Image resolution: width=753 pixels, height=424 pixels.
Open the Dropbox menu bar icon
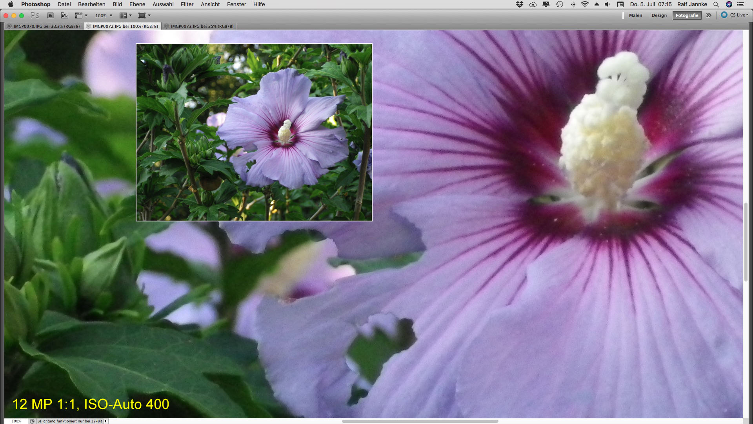tap(520, 4)
